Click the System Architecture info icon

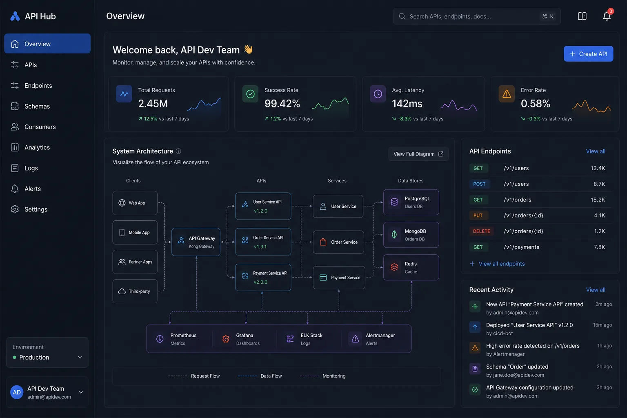178,151
